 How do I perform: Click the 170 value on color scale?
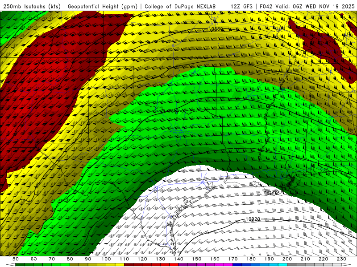point(233,259)
